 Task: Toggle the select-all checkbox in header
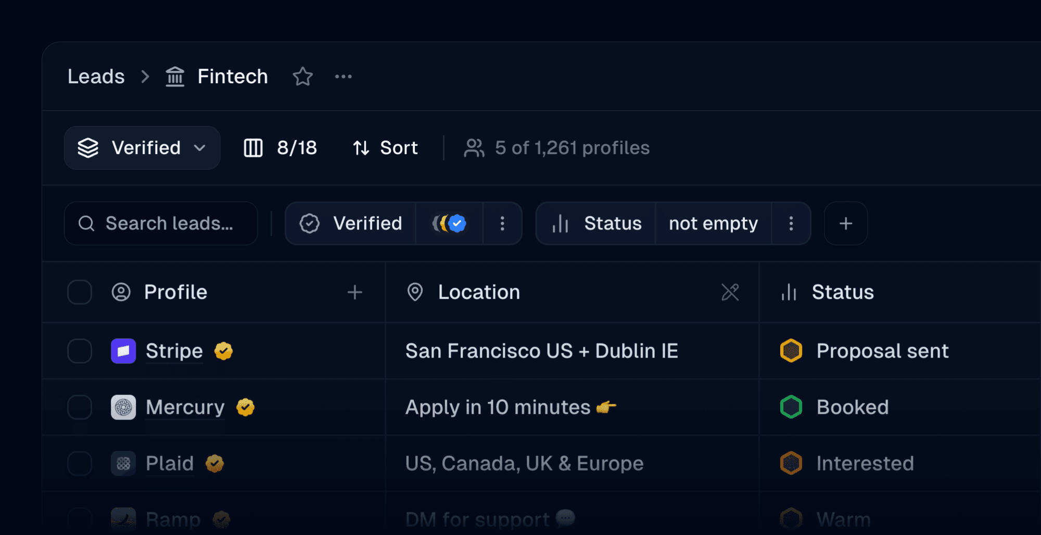pos(80,292)
